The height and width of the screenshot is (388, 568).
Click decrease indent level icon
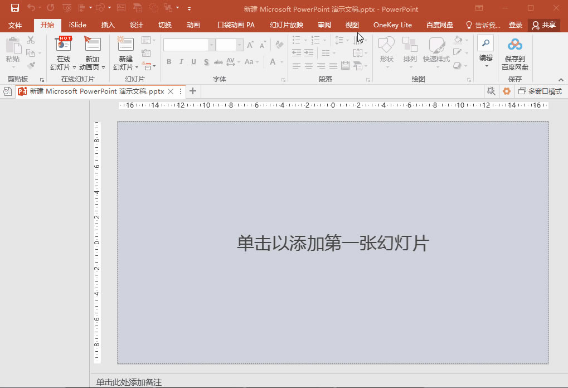(x=297, y=53)
